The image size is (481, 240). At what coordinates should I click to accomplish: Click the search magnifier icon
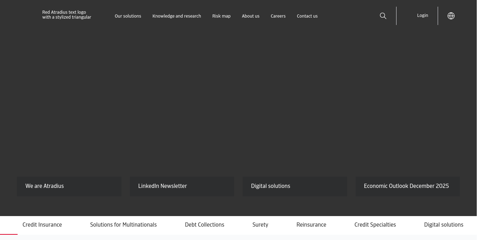tap(383, 16)
